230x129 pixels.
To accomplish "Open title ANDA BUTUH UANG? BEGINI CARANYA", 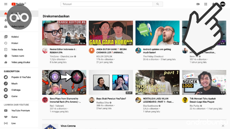I will pos(112,51).
